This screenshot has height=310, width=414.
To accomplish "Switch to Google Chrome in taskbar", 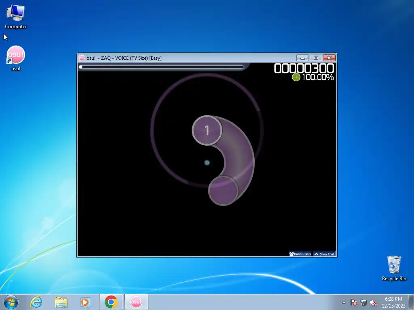I will tap(111, 302).
